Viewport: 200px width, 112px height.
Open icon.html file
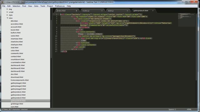15,107
